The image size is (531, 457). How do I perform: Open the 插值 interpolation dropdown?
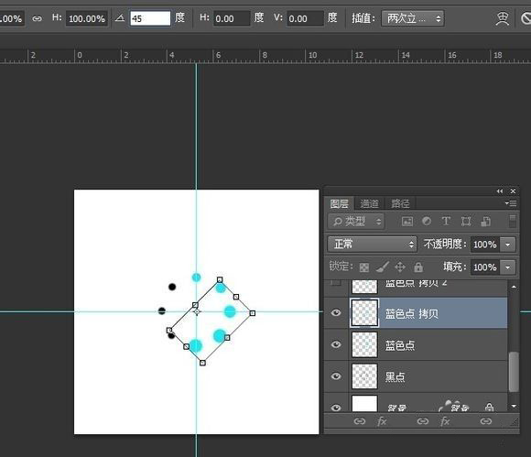413,18
